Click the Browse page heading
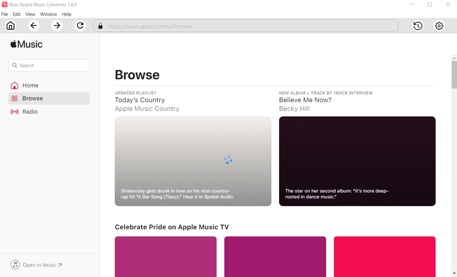Screen dimensions: 457x277 pyautogui.click(x=137, y=75)
